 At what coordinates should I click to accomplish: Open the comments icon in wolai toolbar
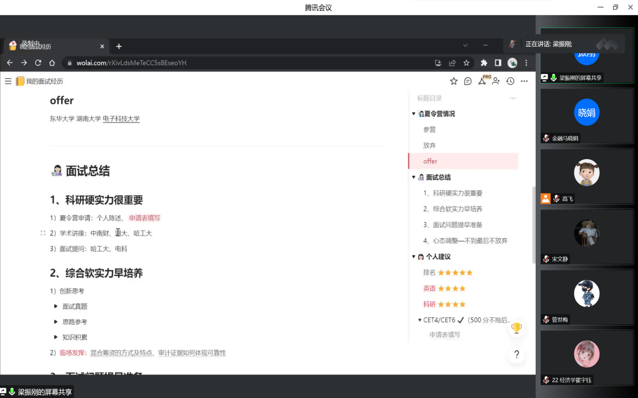click(468, 81)
